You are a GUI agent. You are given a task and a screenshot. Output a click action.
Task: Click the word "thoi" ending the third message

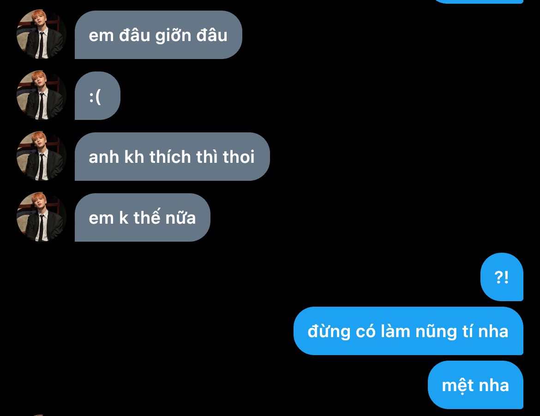pyautogui.click(x=238, y=157)
